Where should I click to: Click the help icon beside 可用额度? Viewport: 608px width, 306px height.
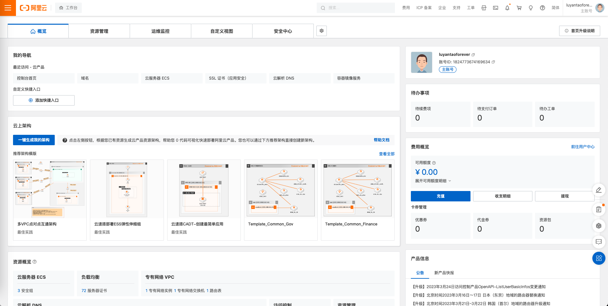[x=434, y=163]
